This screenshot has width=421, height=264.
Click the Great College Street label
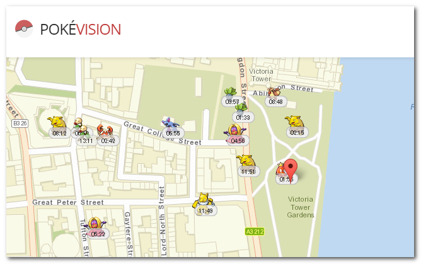[163, 133]
